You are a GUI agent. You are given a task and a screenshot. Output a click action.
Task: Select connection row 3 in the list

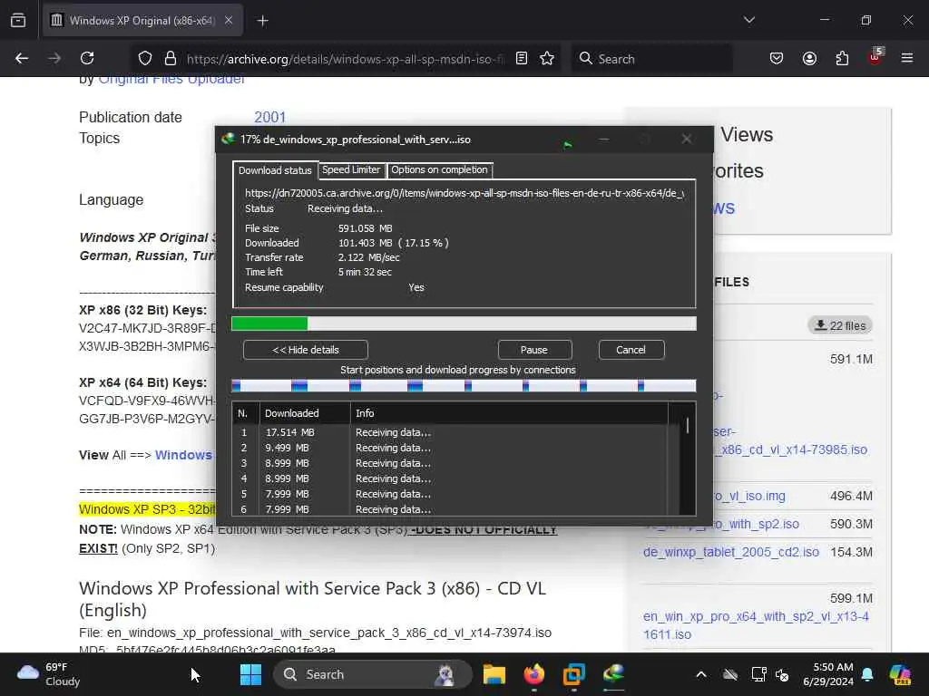450,463
